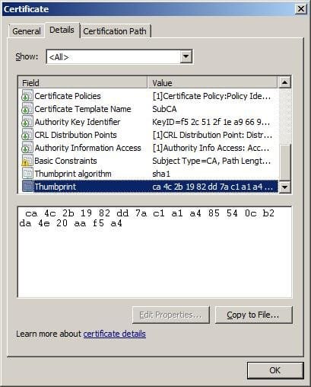
Task: Click inside the thumbprint hex value box
Action: coord(154,252)
